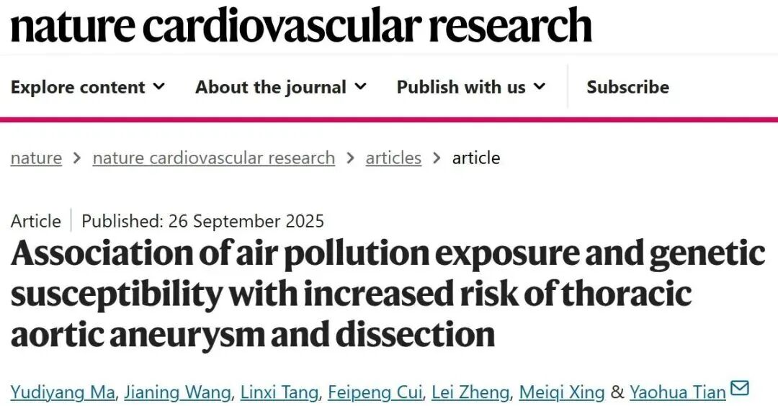Screen dimensions: 778x406
Task: Open the Publish with us menu
Action: [x=461, y=88]
